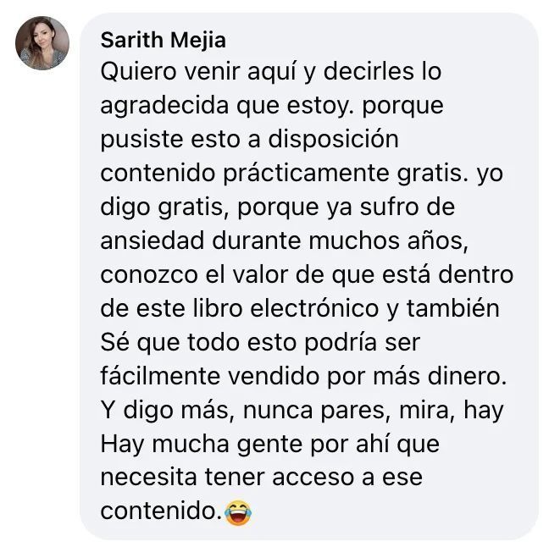Click the word "prácticamente" in the comment
The width and height of the screenshot is (549, 547).
pyautogui.click(x=307, y=174)
